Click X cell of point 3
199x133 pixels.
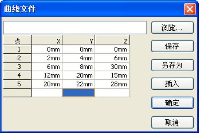point(47,67)
